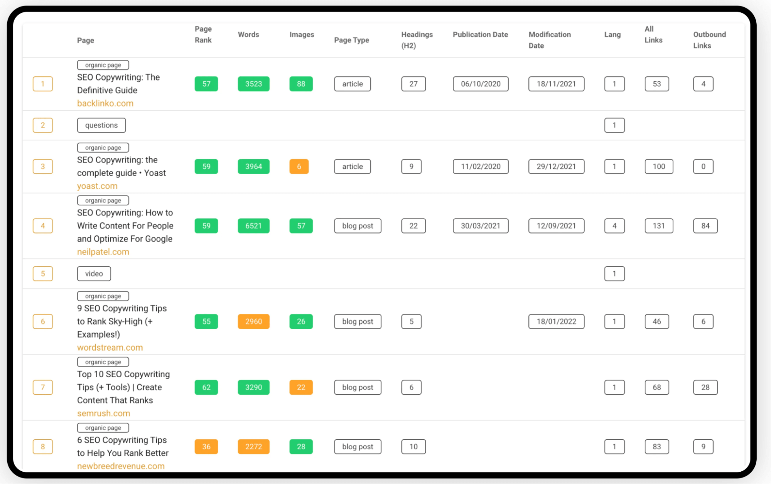Click the orange 36 page rank badge
Viewport: 771px width, 484px height.
pos(206,447)
